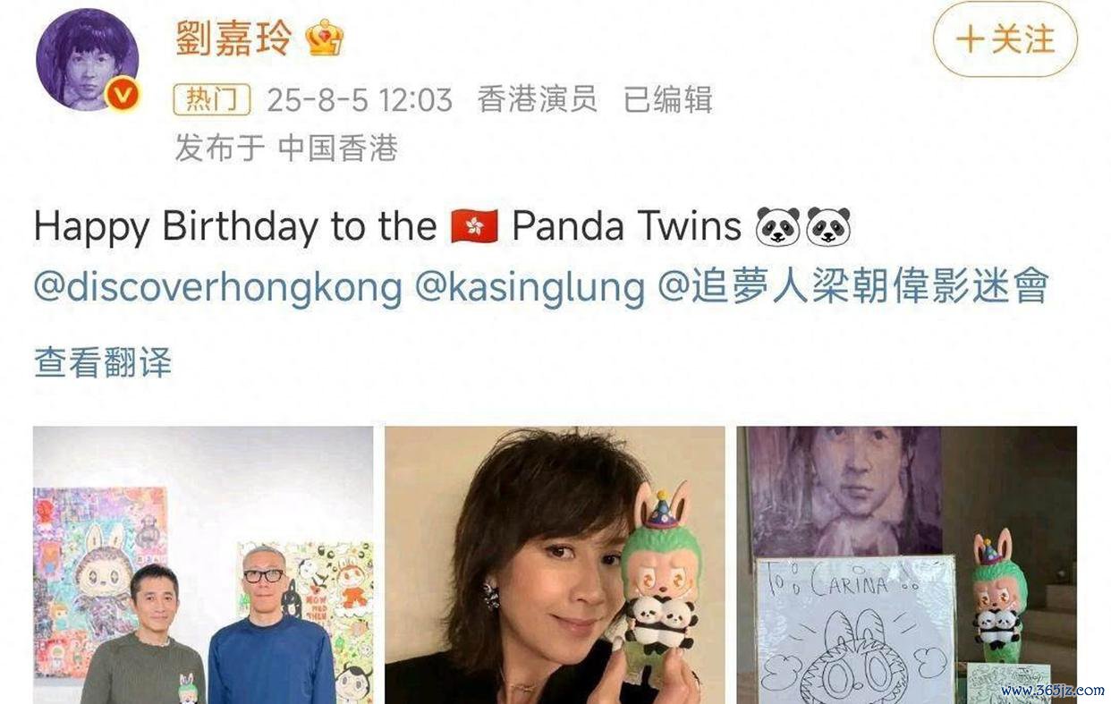Click the first panda emoji

coord(777,226)
